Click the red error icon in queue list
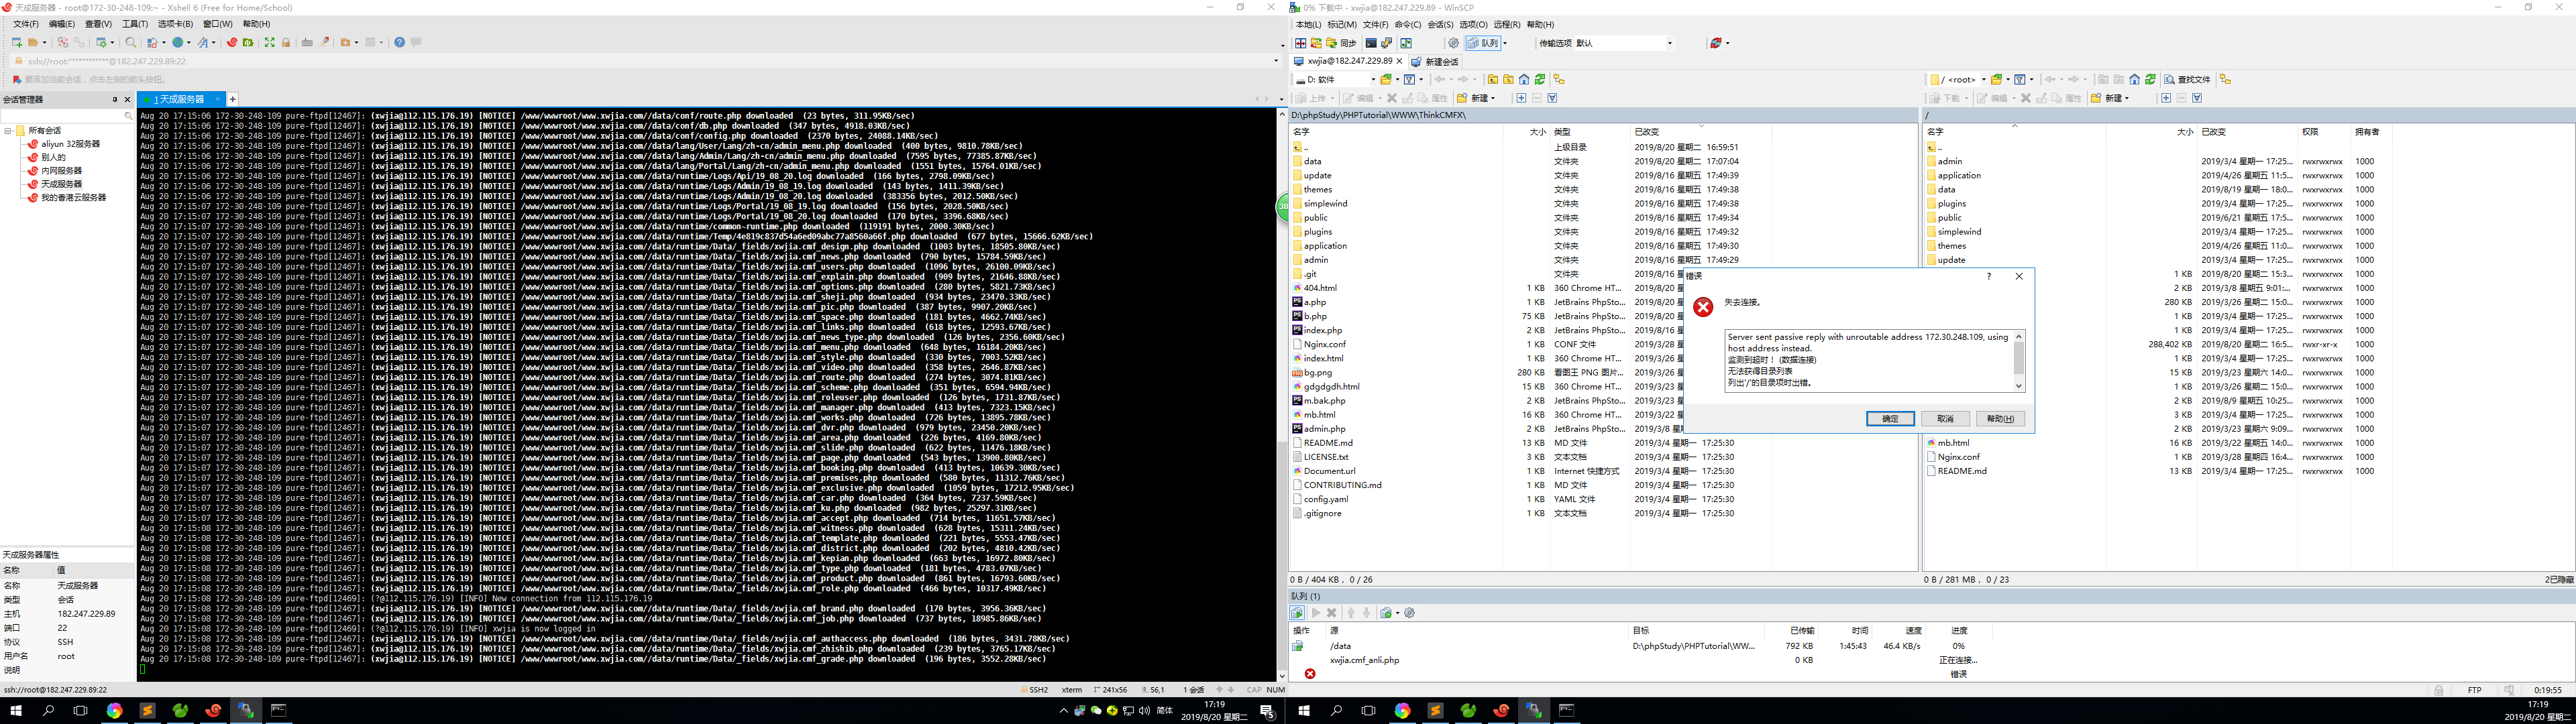Image resolution: width=2576 pixels, height=724 pixels. tap(1310, 673)
